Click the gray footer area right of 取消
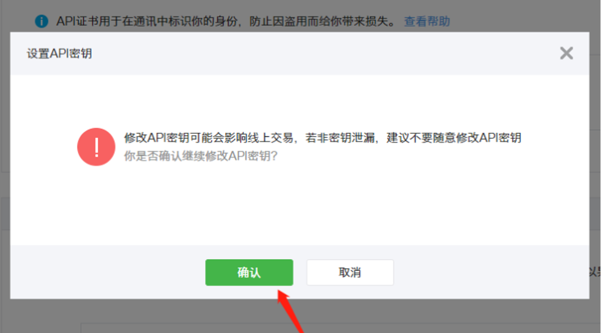This screenshot has height=333, width=601. click(x=491, y=273)
